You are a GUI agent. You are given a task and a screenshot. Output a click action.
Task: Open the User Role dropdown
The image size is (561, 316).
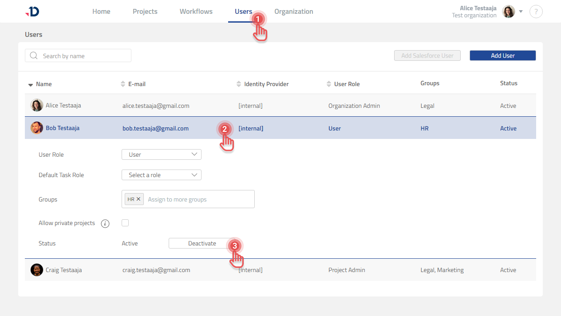point(162,154)
